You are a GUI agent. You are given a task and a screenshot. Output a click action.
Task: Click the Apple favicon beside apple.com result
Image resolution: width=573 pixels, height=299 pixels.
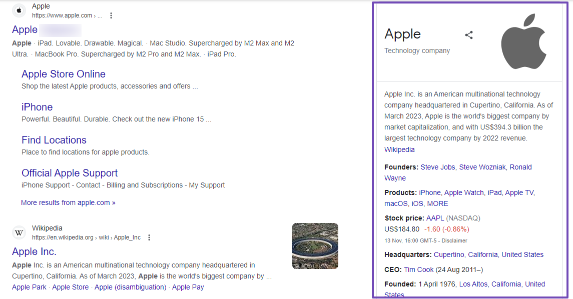[x=19, y=10]
